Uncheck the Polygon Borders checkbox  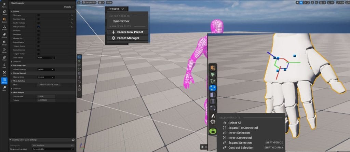pyautogui.click(x=39, y=27)
